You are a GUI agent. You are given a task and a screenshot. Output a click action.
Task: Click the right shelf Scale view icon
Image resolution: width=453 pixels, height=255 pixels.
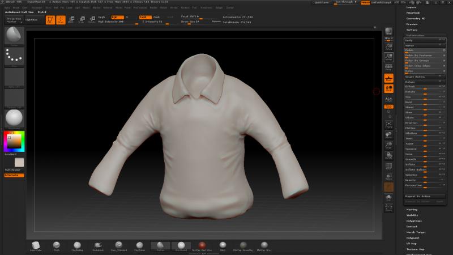point(388,146)
